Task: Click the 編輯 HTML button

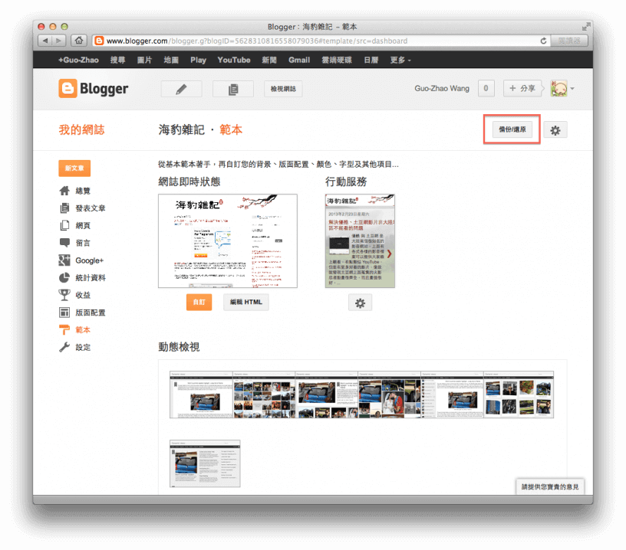Action: click(246, 302)
